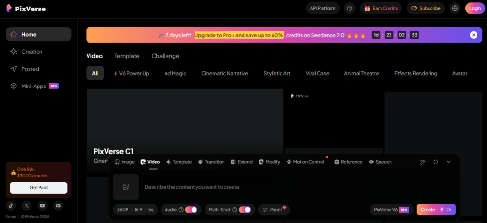
Task: Reset the creation panel with the undo icon
Action: pyautogui.click(x=436, y=162)
